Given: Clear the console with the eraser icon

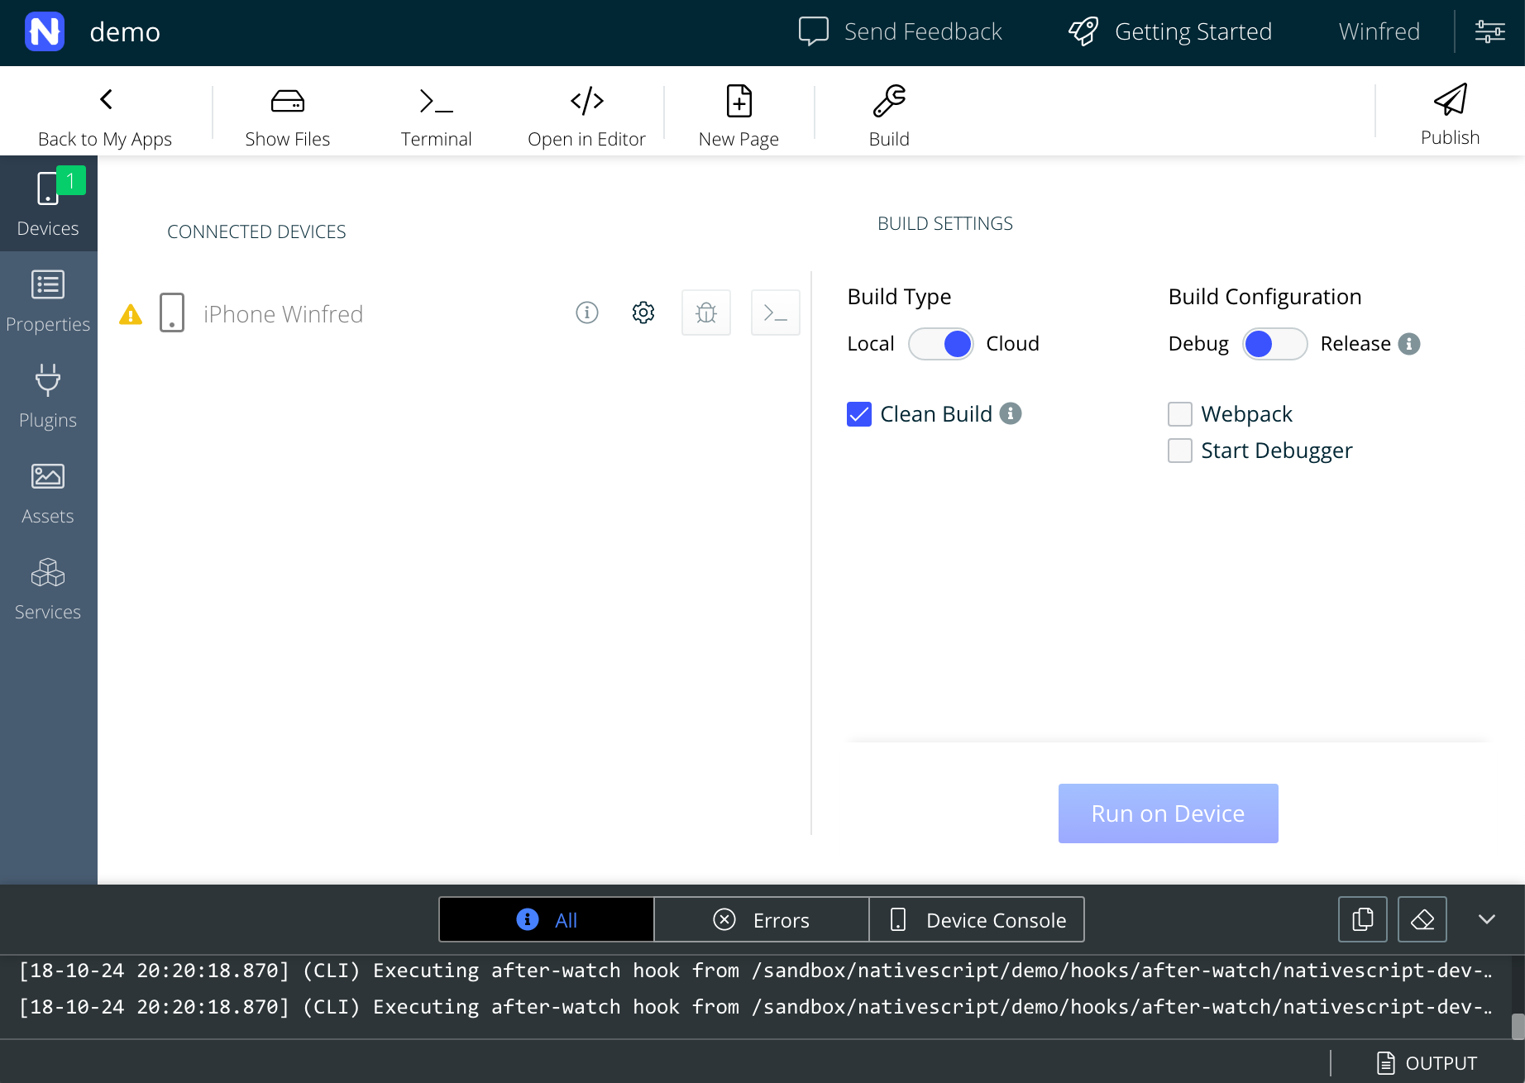Looking at the screenshot, I should click(1422, 919).
